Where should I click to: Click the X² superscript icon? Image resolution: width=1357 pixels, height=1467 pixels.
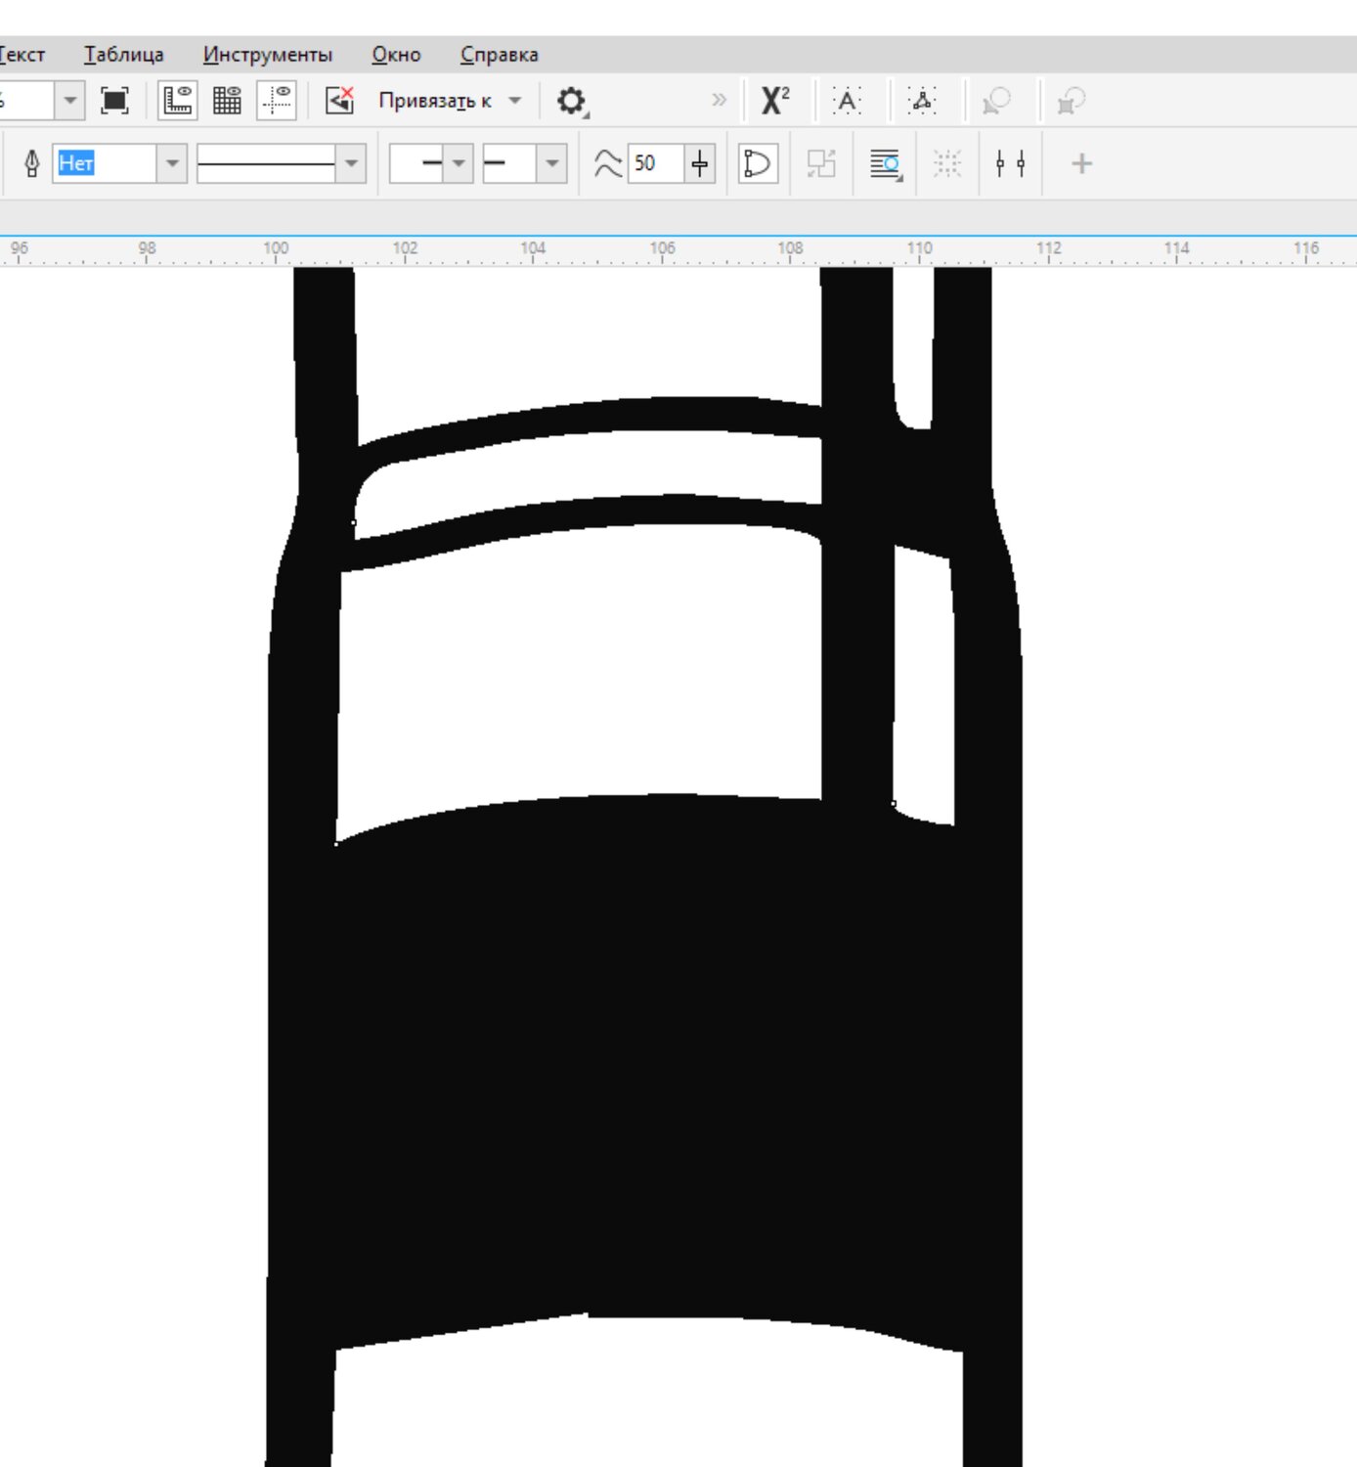[x=774, y=101]
